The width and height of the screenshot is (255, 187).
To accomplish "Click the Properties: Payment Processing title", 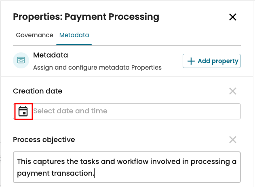I will click(86, 17).
